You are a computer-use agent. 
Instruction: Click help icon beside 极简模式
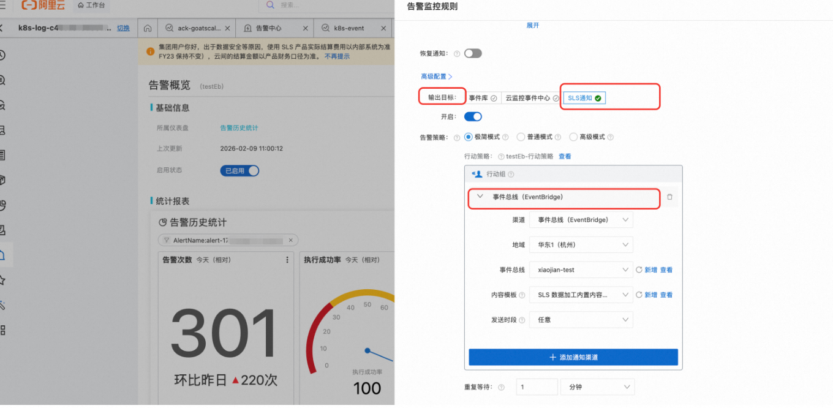506,137
